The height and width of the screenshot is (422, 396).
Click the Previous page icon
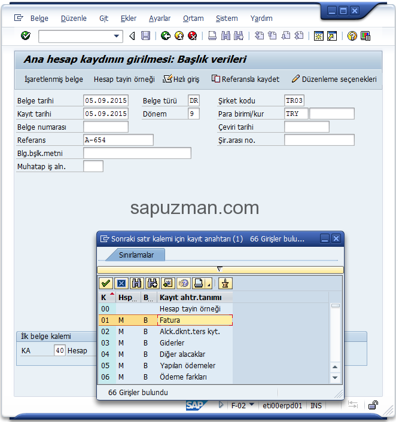(x=272, y=36)
